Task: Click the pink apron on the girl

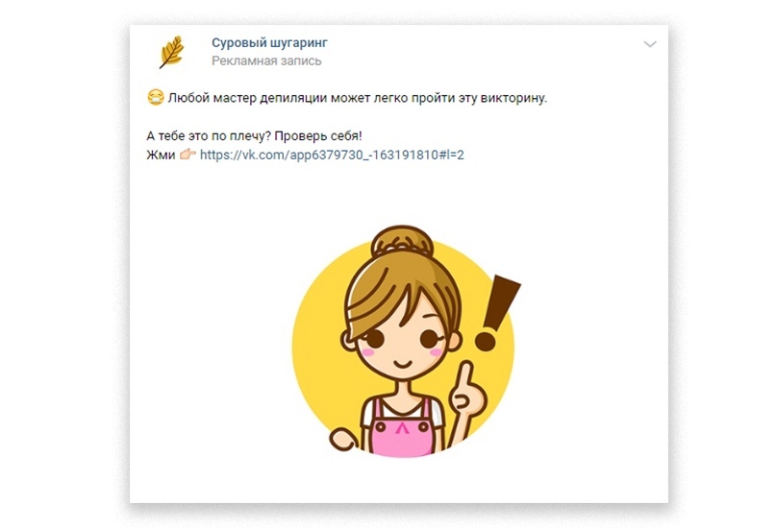Action: [x=402, y=432]
